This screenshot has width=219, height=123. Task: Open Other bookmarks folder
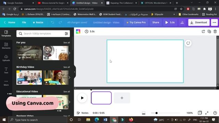[x=189, y=14]
